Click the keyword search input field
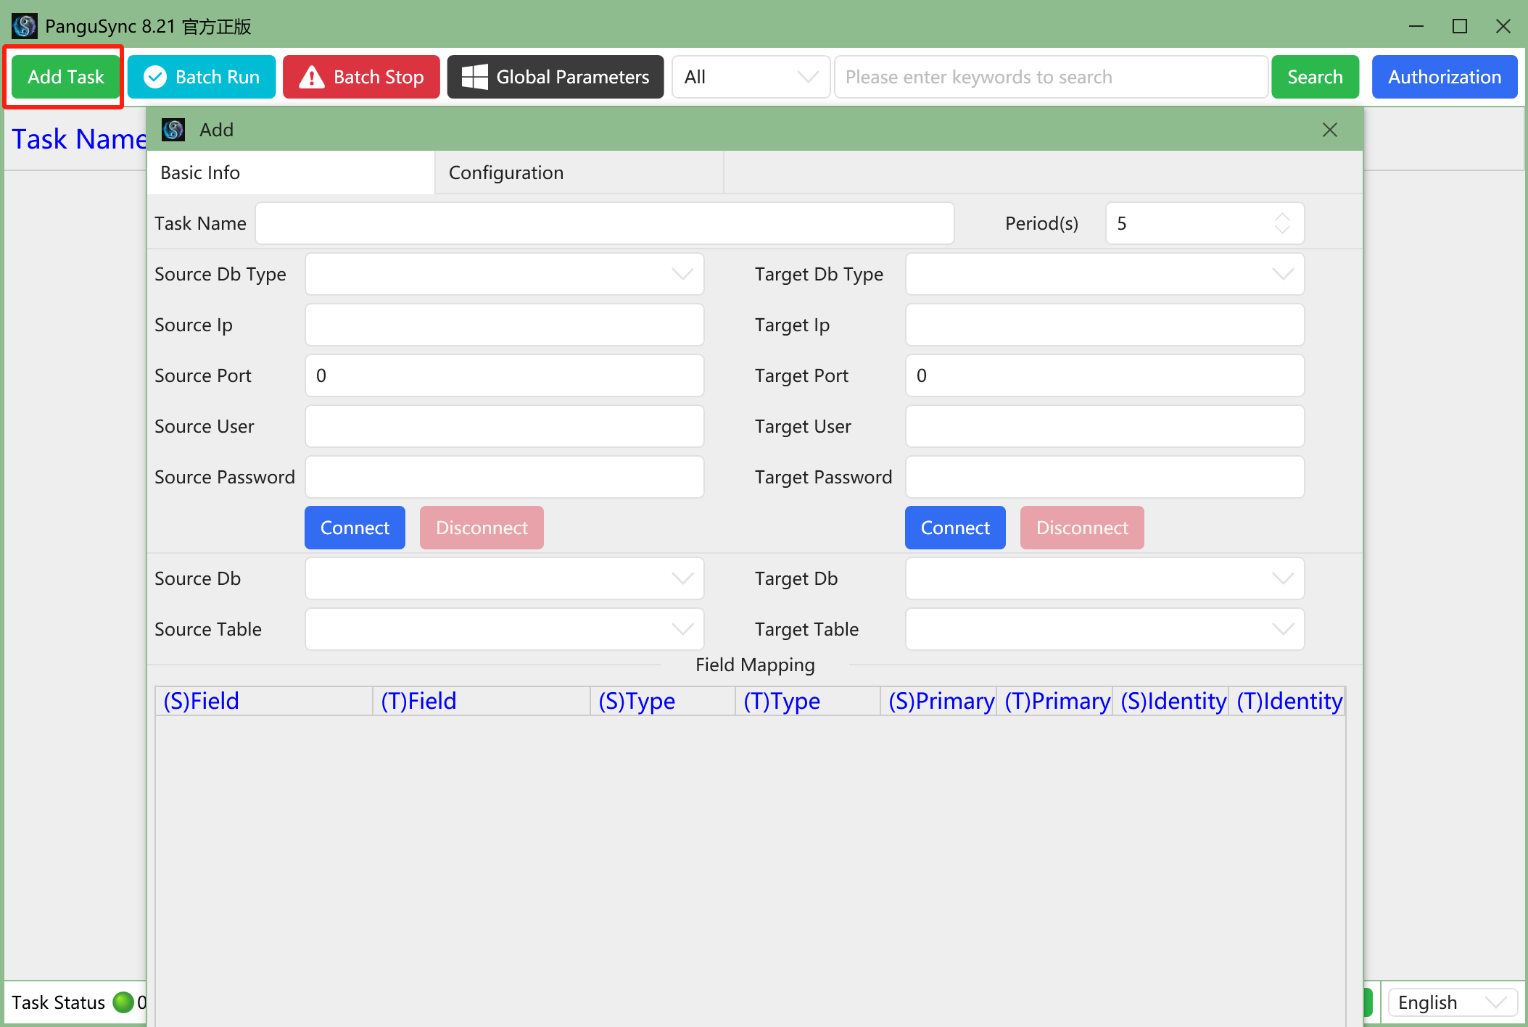The image size is (1528, 1027). [1051, 77]
